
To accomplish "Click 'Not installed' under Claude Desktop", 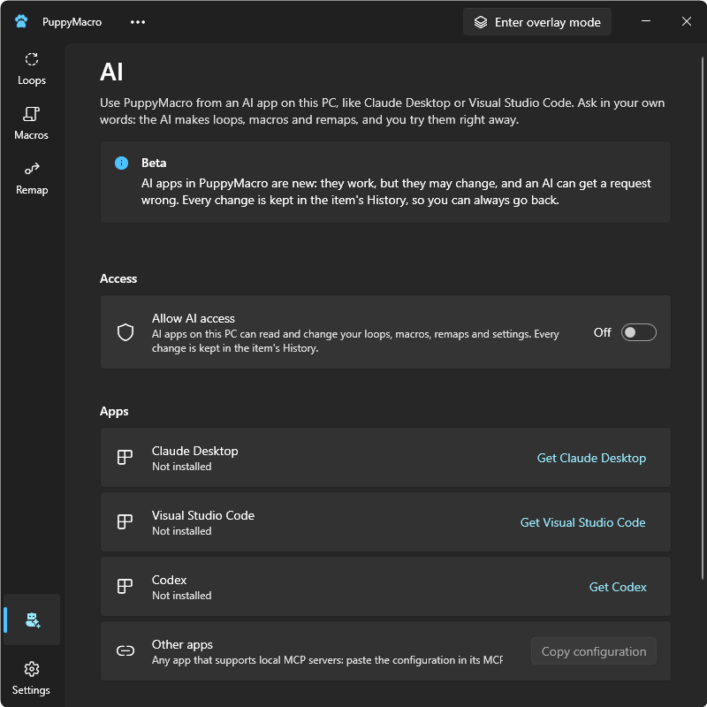I will coord(182,467).
